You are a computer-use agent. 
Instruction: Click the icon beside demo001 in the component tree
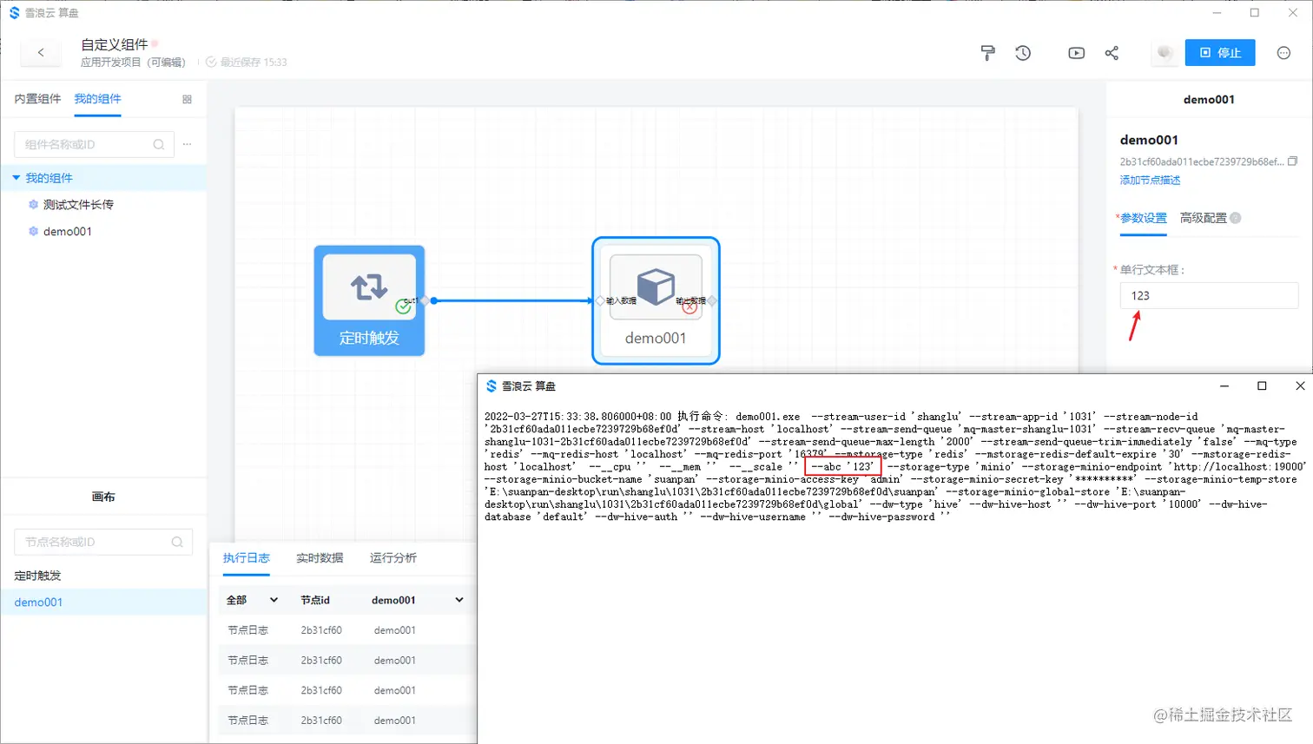(x=33, y=232)
